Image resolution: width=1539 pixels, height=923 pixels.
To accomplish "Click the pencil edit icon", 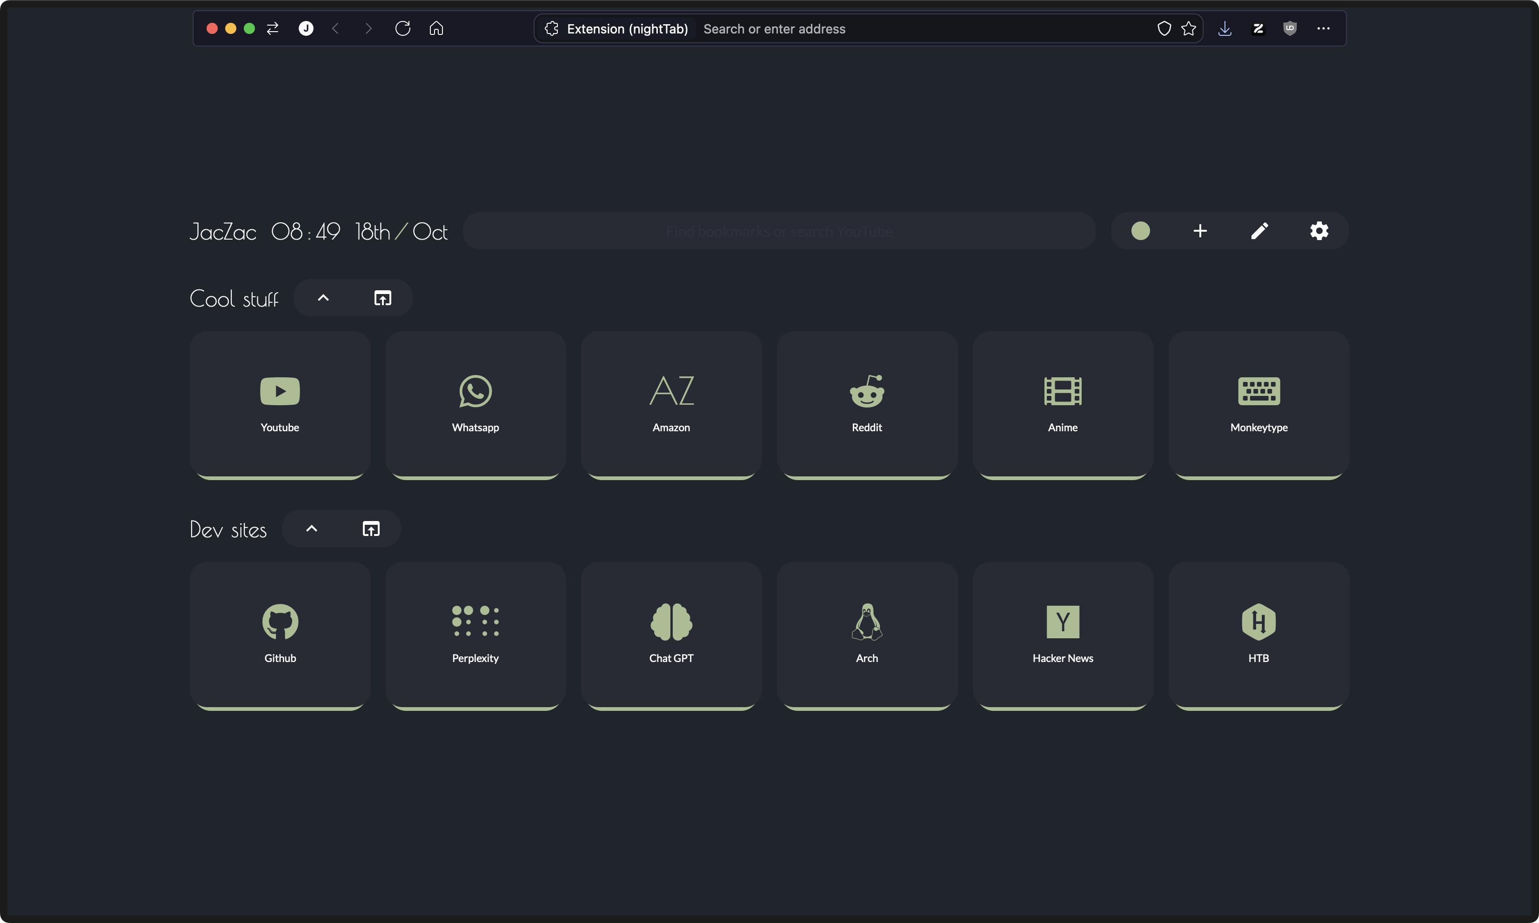I will pos(1259,231).
